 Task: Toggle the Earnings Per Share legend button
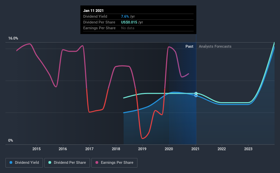click(x=114, y=163)
